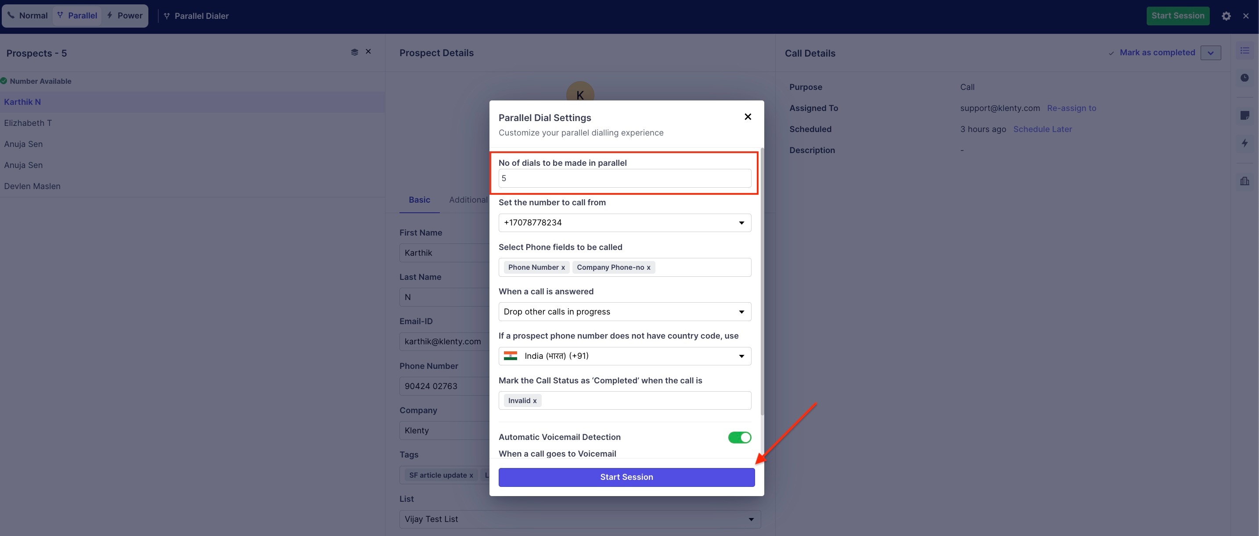Open the task list icon in right sidebar

pos(1245,51)
